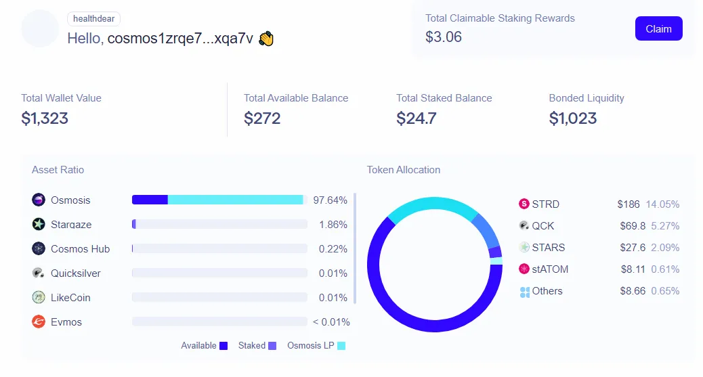Click the $27.6 STARS value
Screen dimensions: 703x377
tap(633, 248)
